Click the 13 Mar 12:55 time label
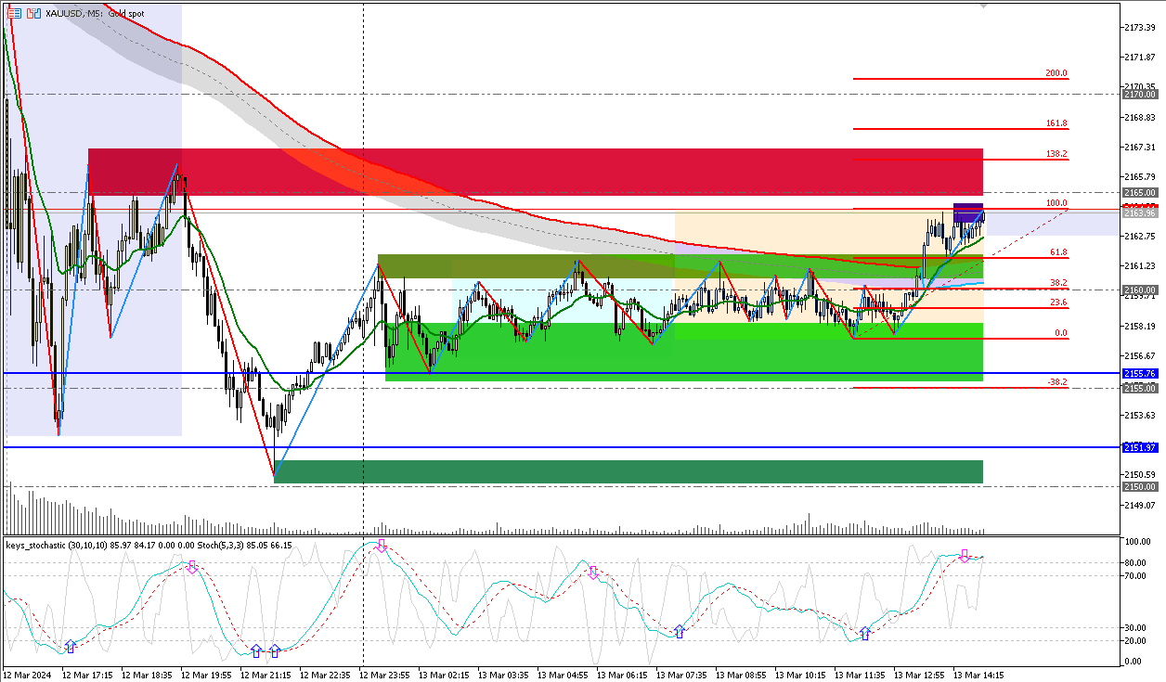 tap(919, 675)
